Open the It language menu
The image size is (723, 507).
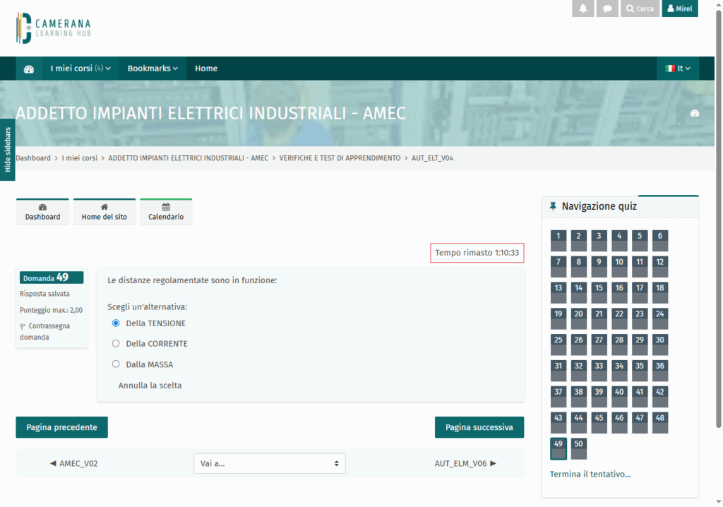pos(678,68)
